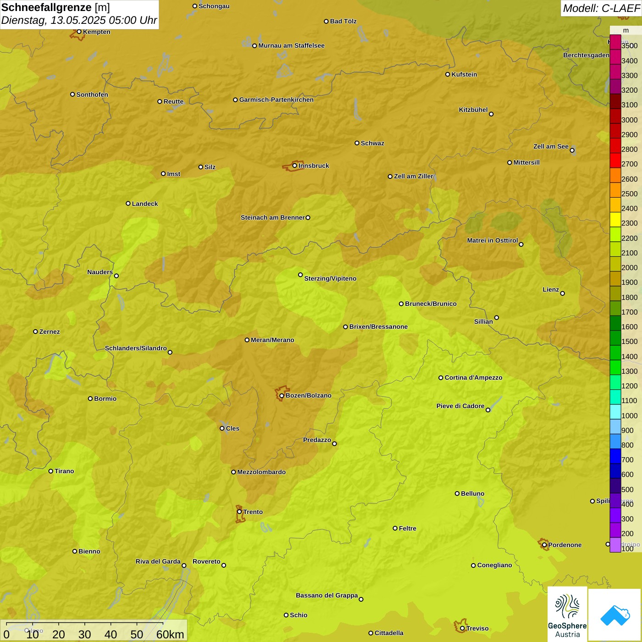
Task: Click the blue cloud logo icon
Action: point(615,615)
